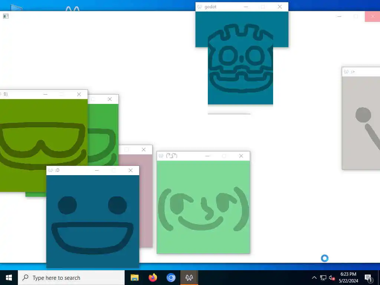
Task: Close the B) sunglasses window
Action: tap(79, 94)
